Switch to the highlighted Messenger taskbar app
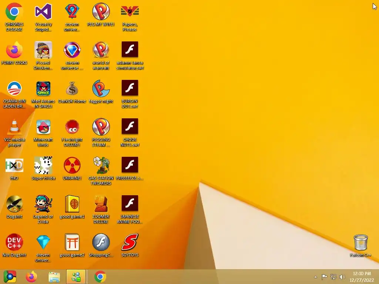The height and width of the screenshot is (284, 379). [x=76, y=277]
